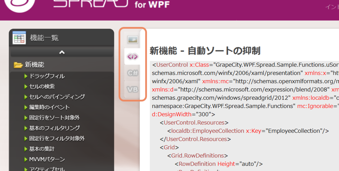The width and height of the screenshot is (339, 171).
Task: Click green arrow beside 基本の集計
Action: click(26, 149)
